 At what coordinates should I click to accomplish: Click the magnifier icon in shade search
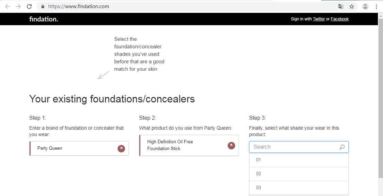(x=342, y=147)
